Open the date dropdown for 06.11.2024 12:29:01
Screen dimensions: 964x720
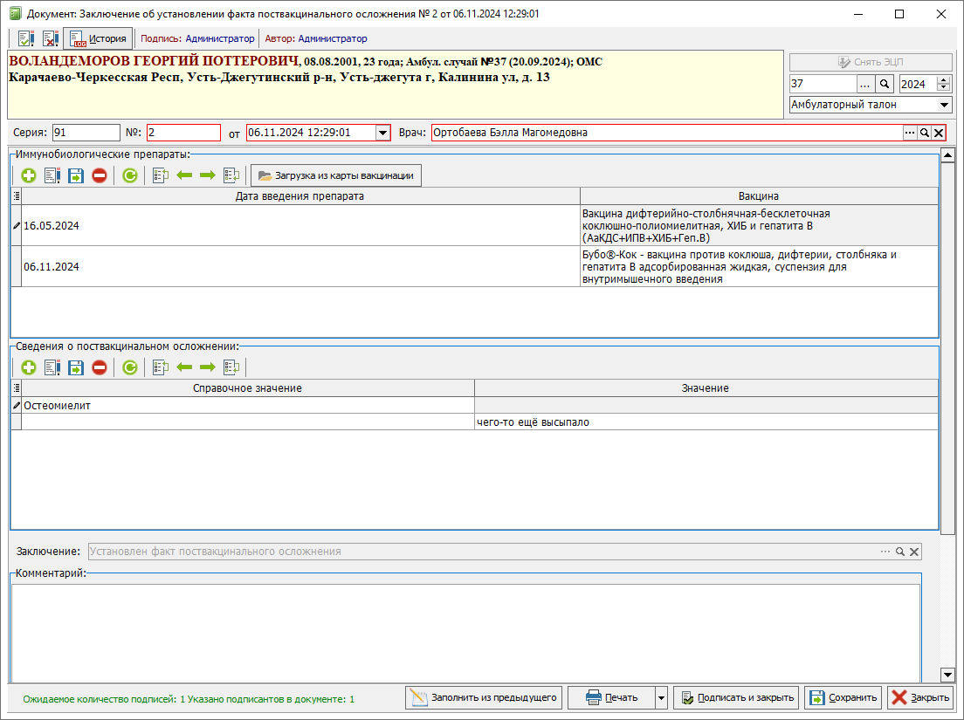382,133
